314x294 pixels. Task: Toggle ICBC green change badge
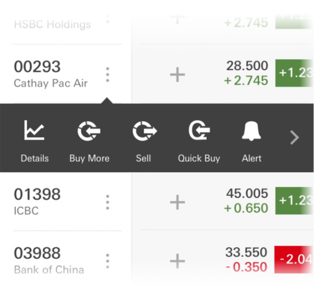coord(294,201)
